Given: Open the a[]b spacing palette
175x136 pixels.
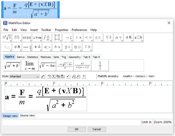Looking at the screenshot, I should 138,38.
